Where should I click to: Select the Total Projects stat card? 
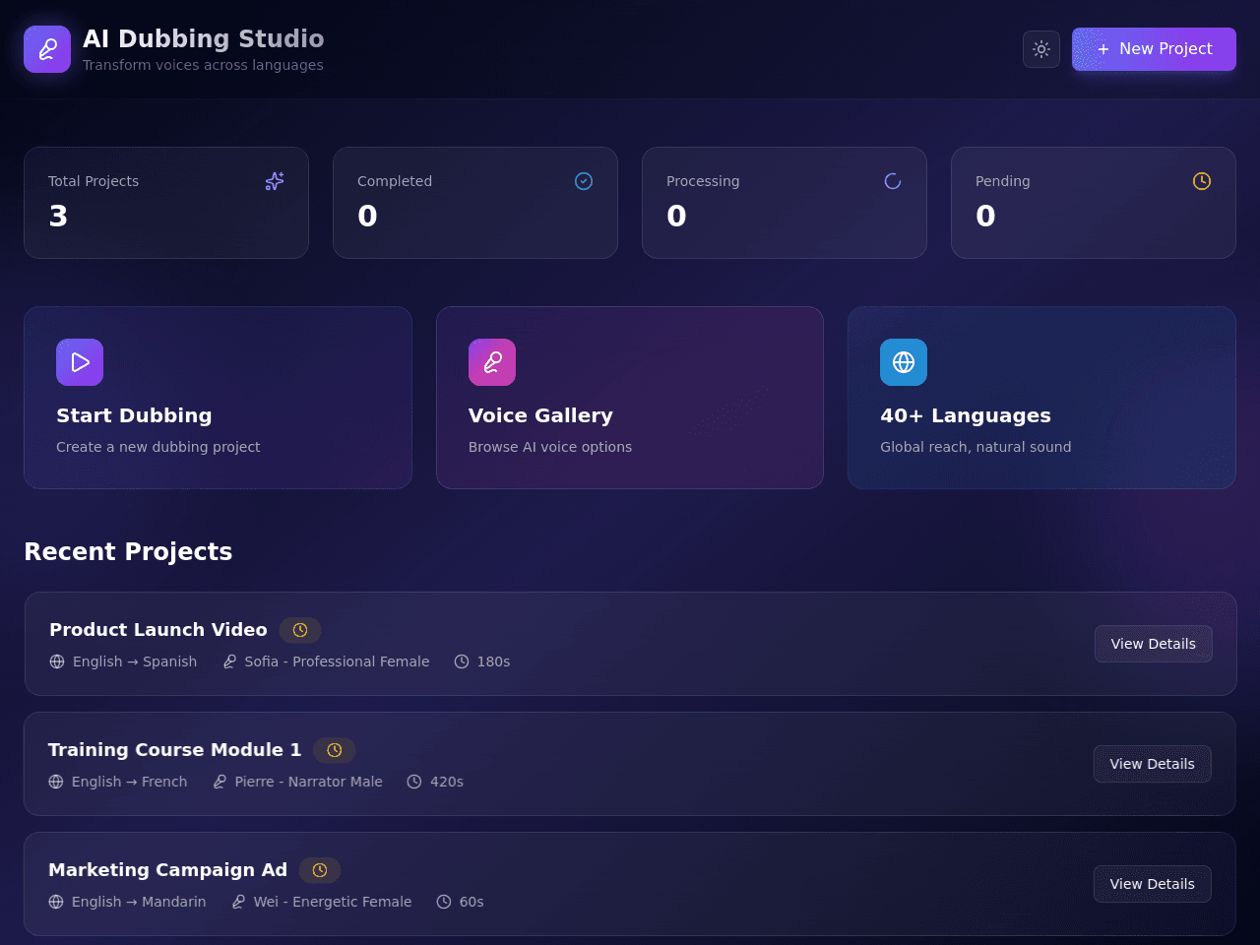tap(166, 203)
